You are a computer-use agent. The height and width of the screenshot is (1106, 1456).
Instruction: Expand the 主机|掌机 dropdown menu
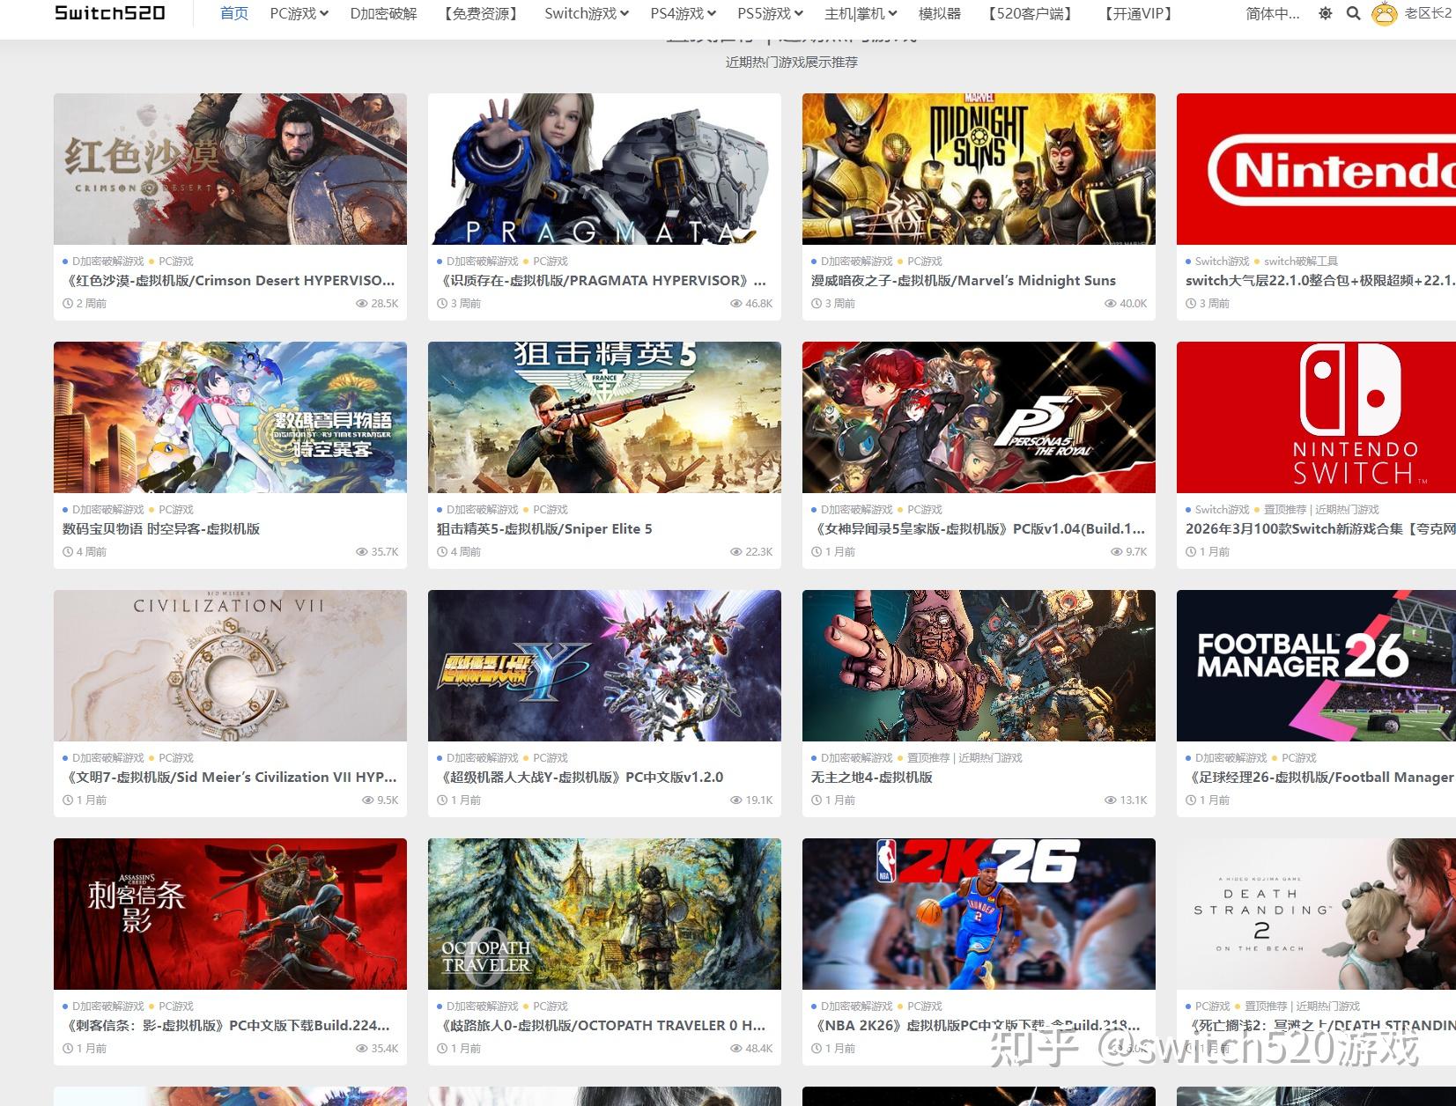[x=861, y=13]
